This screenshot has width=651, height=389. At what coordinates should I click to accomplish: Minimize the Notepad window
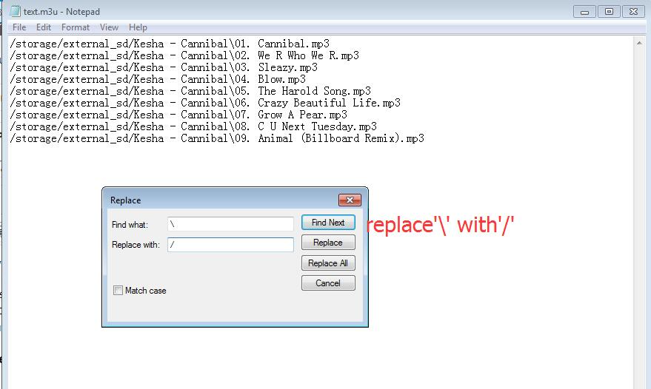[x=584, y=12]
